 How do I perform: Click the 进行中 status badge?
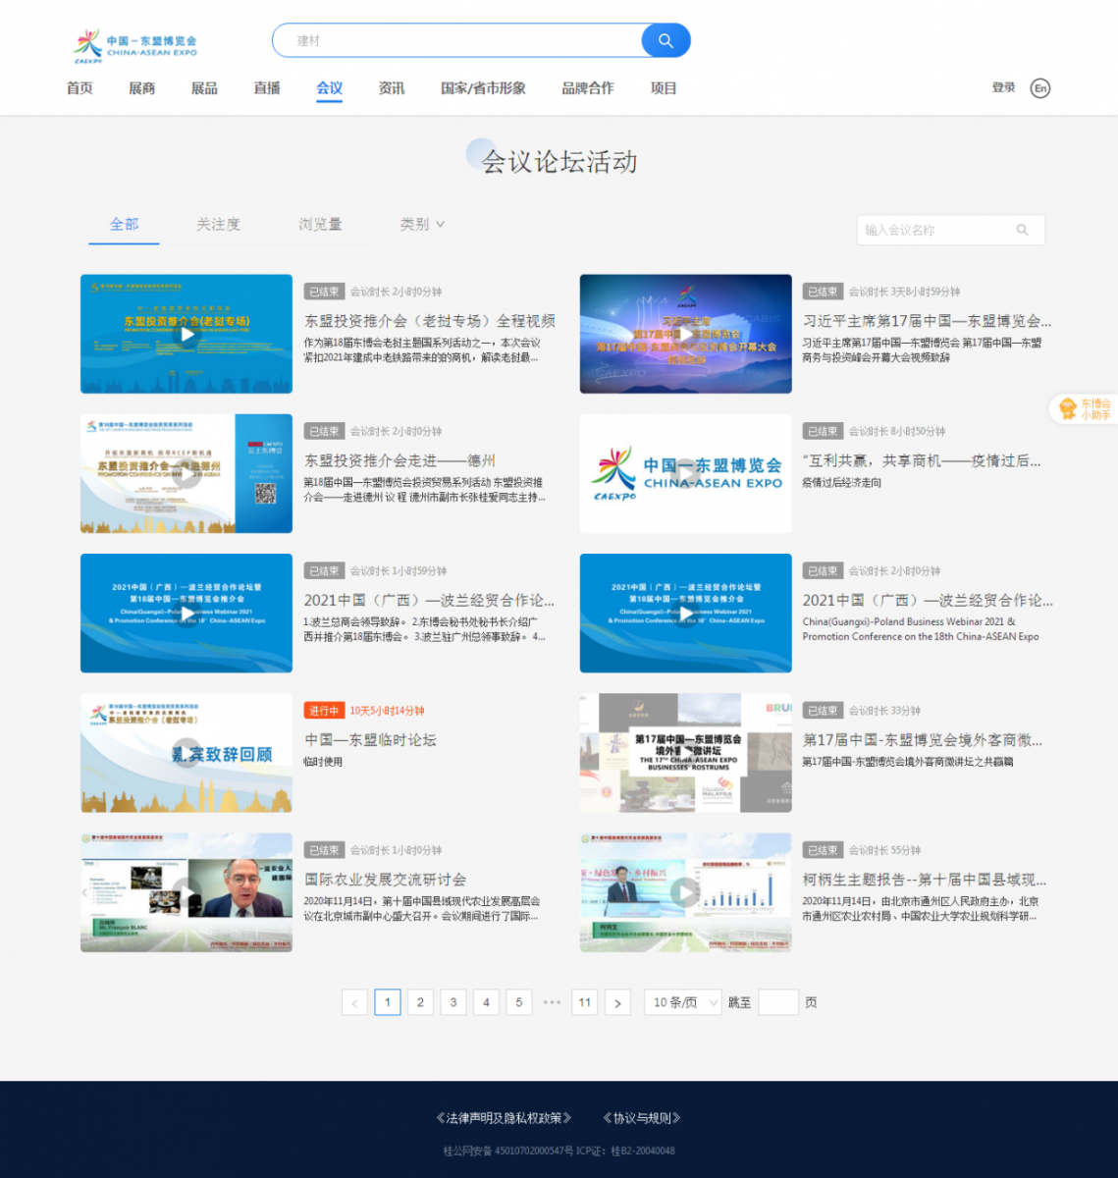[x=324, y=711]
